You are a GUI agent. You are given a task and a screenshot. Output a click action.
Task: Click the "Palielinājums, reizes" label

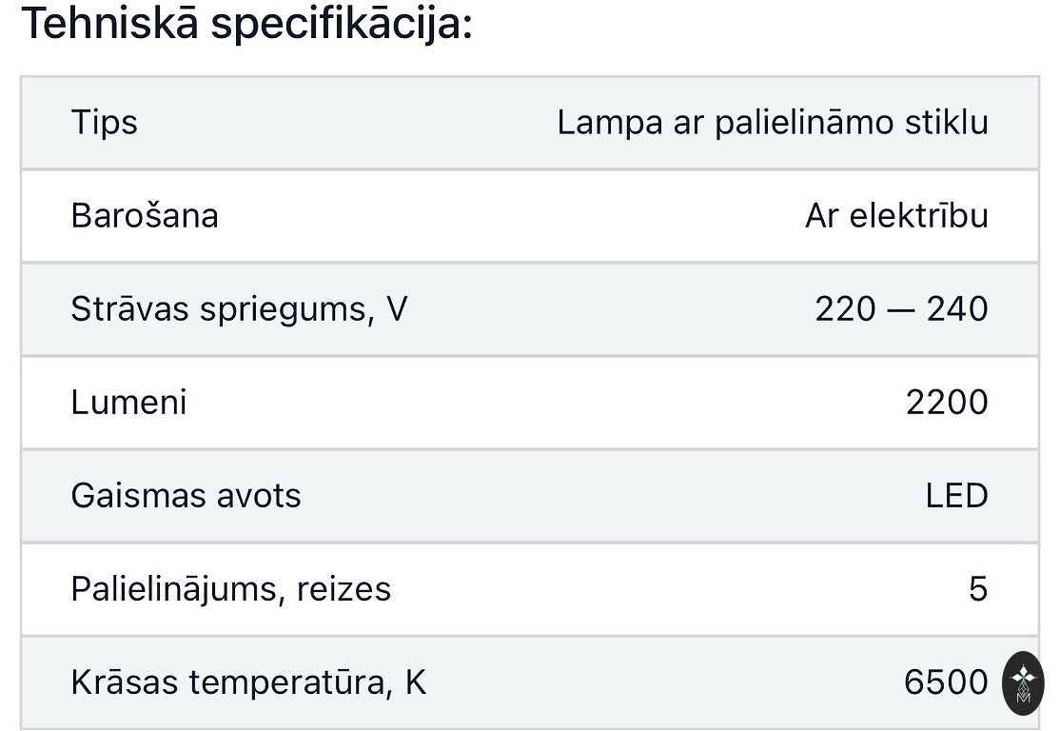pos(230,589)
